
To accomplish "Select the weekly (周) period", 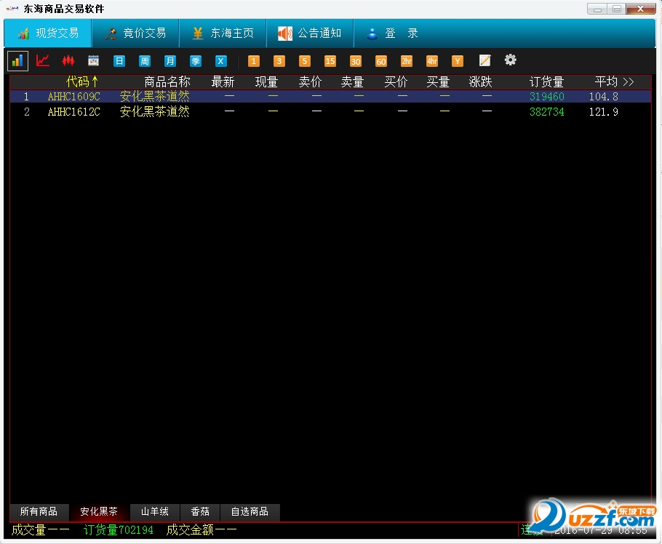I will click(144, 61).
